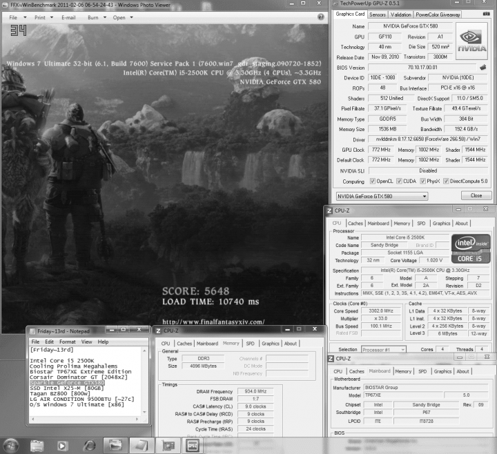Open the Windows Start menu orb
This screenshot has height=454, width=497.
[11, 446]
